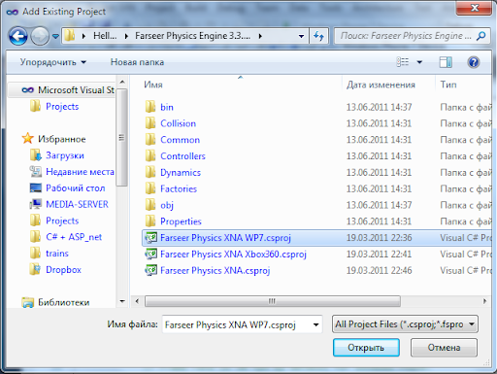Select the 'obj' folder icon
497x374 pixels.
150,205
